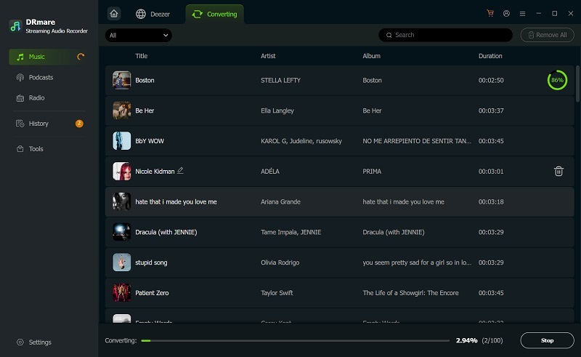Focus the Search field

[445, 35]
